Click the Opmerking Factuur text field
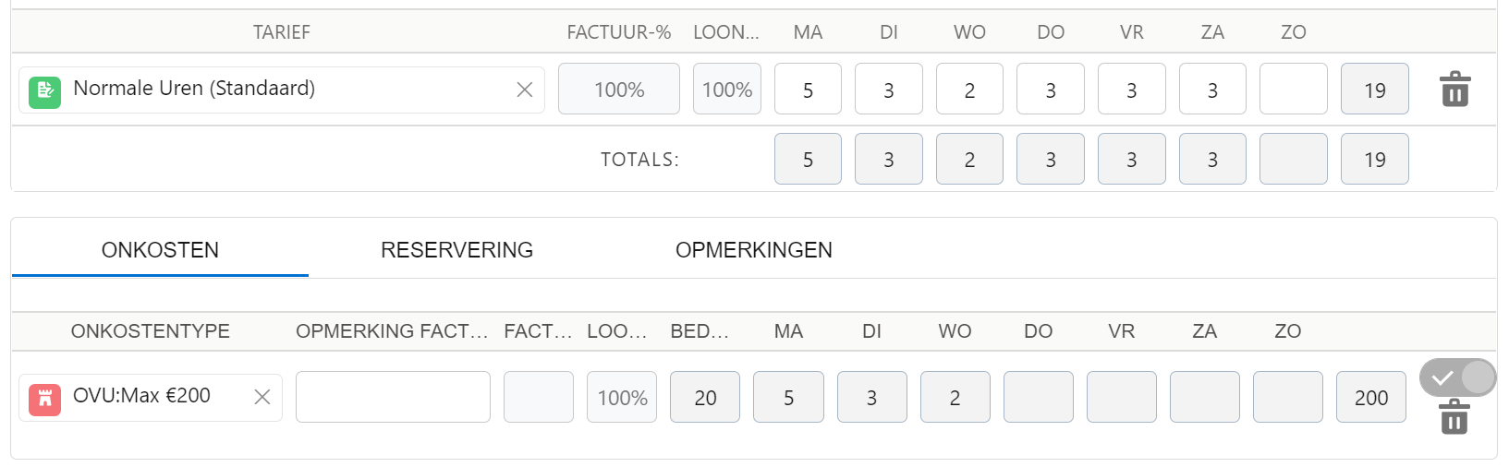Image resolution: width=1509 pixels, height=467 pixels. (393, 397)
